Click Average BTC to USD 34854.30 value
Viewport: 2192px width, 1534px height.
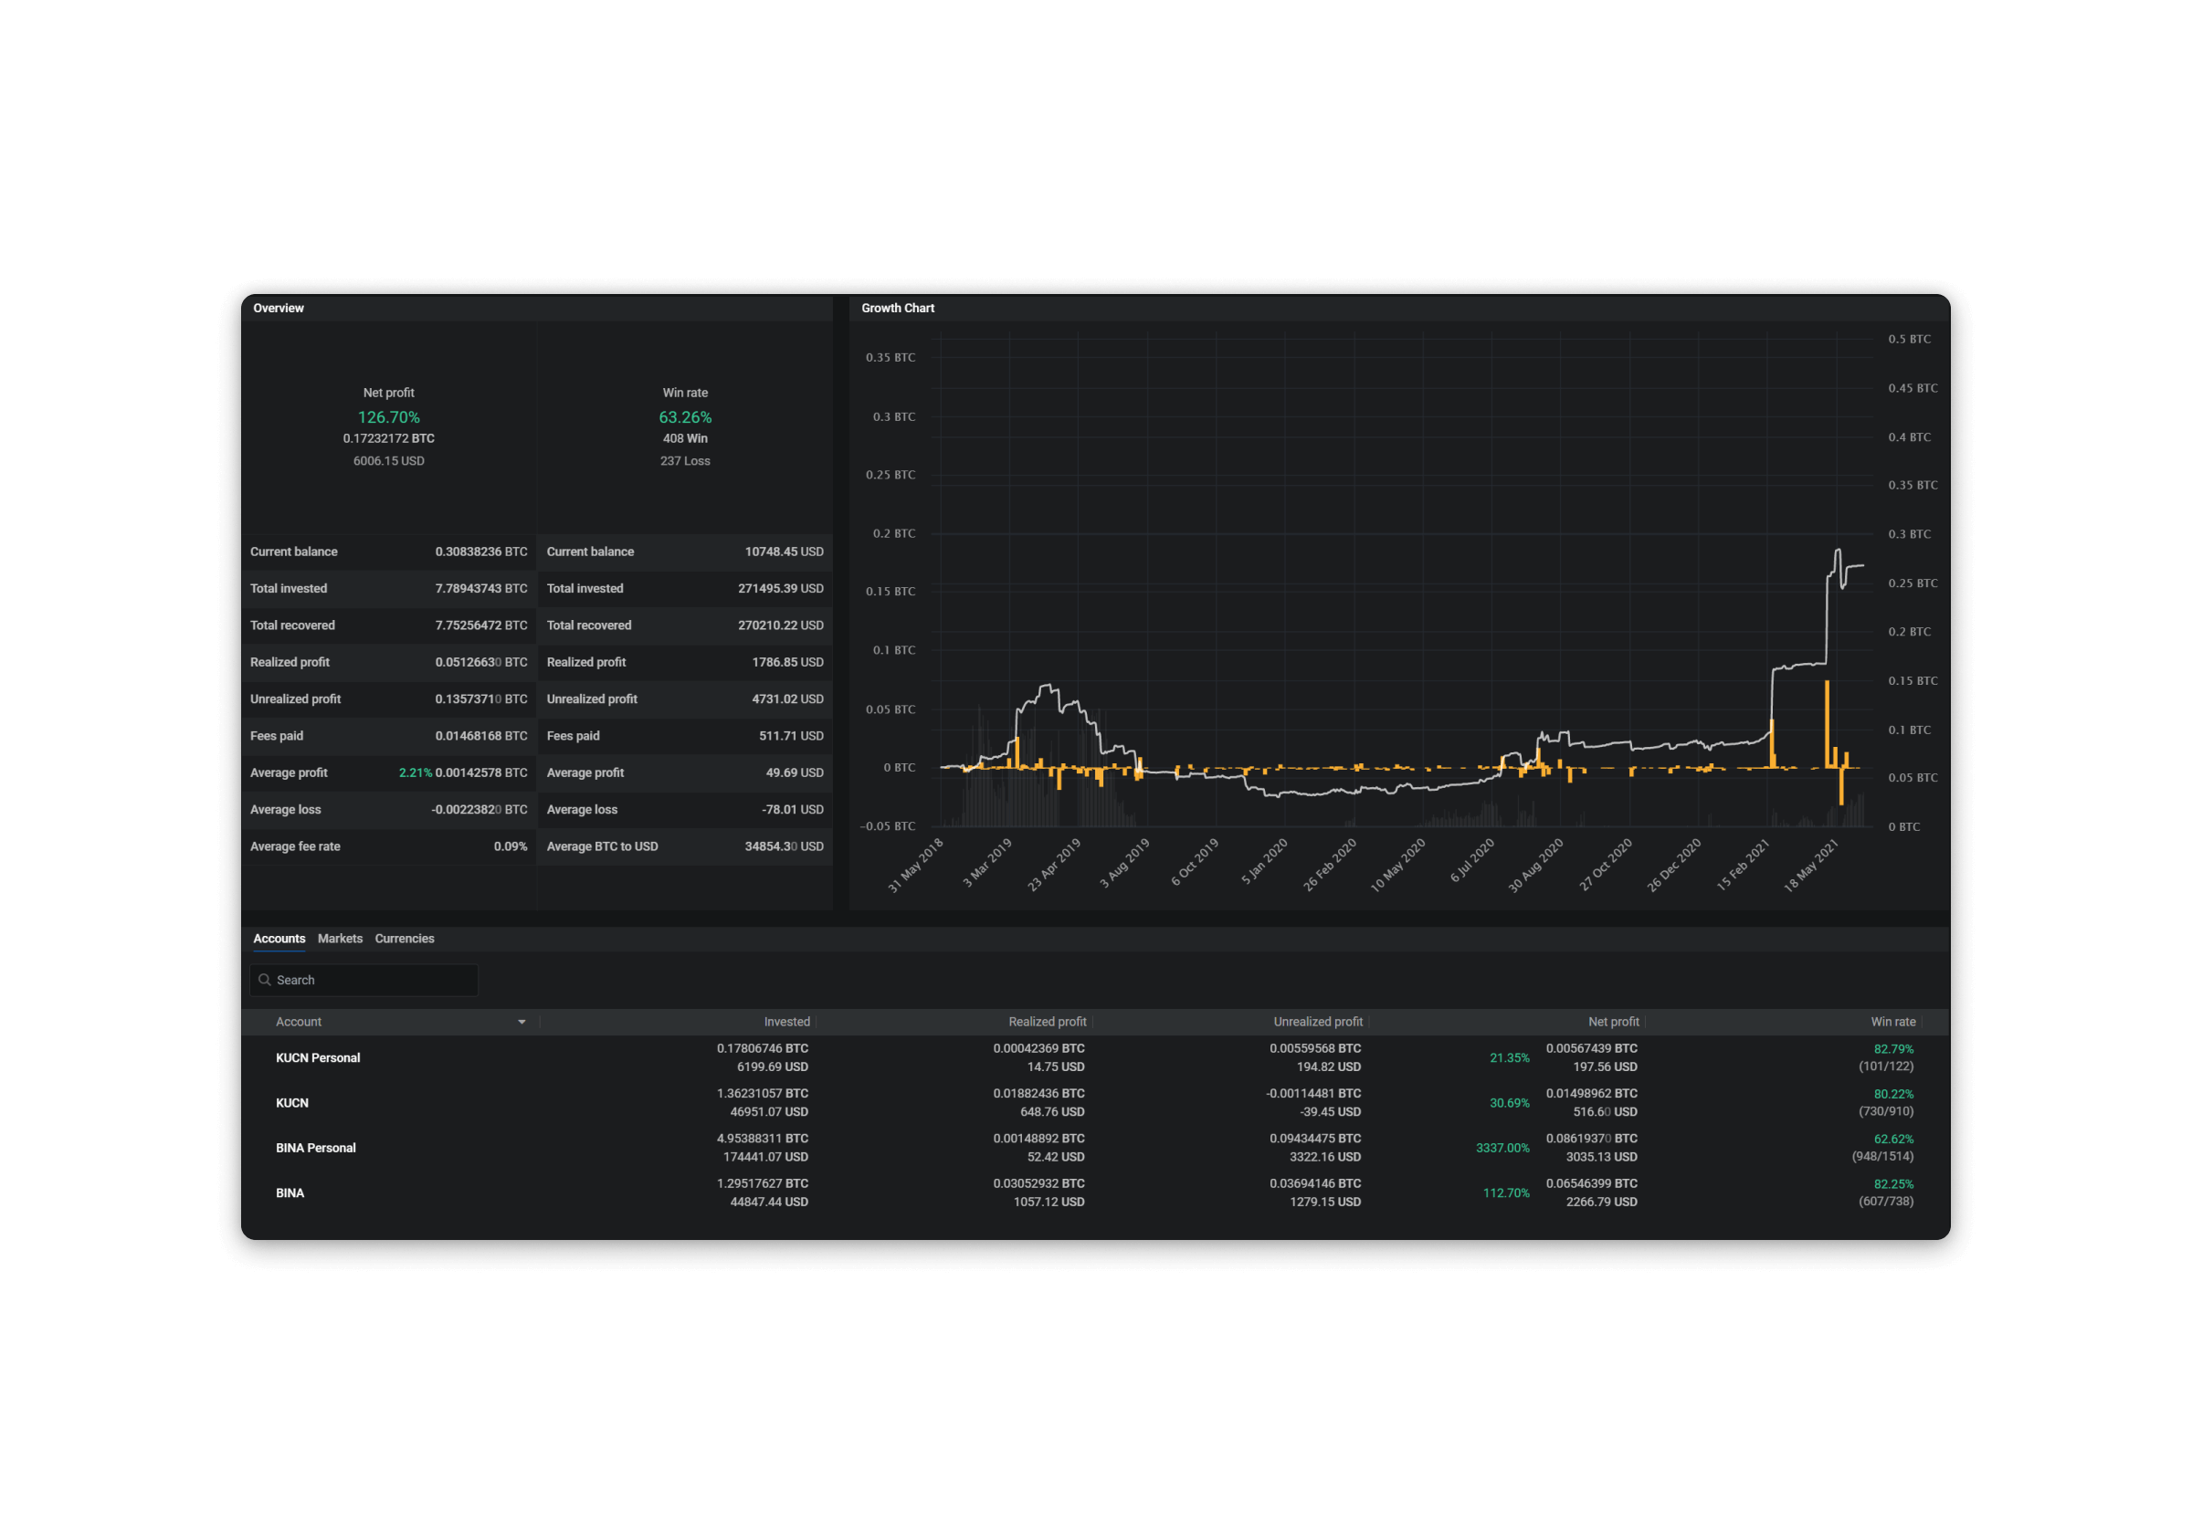(784, 846)
